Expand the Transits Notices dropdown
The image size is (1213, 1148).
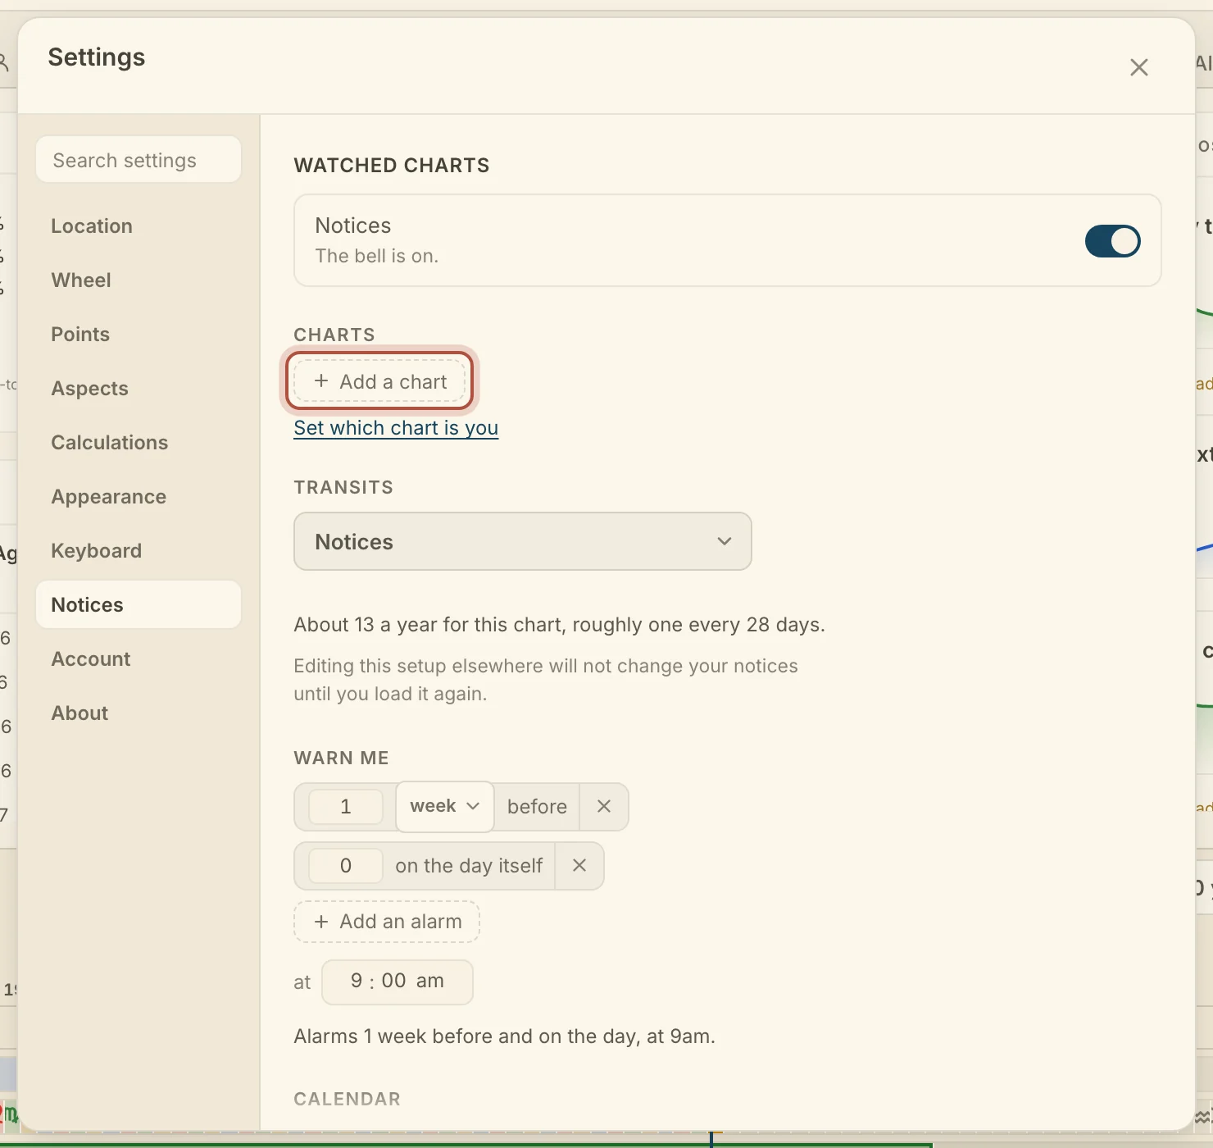[523, 541]
